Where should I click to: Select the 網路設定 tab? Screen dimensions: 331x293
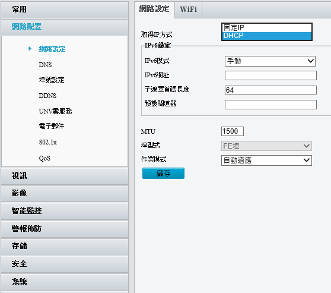coord(154,9)
